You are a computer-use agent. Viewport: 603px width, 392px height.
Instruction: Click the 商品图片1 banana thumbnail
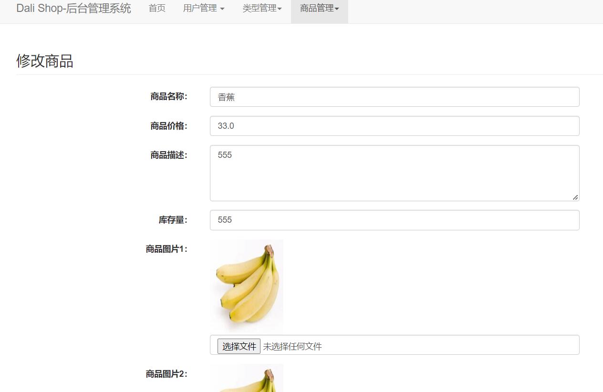pos(247,285)
